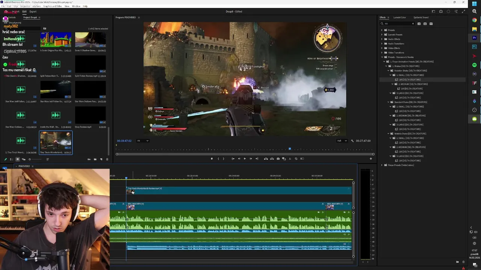481x270 pixels.
Task: Add a marker in the Program monitor
Action: click(x=212, y=159)
